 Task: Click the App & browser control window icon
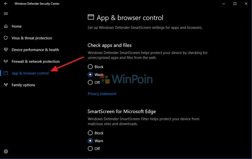point(6,73)
